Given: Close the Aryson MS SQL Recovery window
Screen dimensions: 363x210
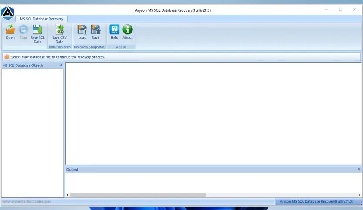Looking at the screenshot, I should click(355, 10).
